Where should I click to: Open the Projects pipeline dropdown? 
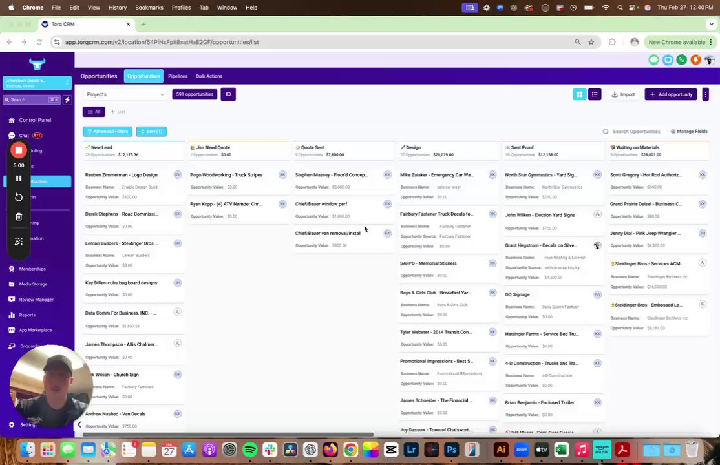point(125,94)
